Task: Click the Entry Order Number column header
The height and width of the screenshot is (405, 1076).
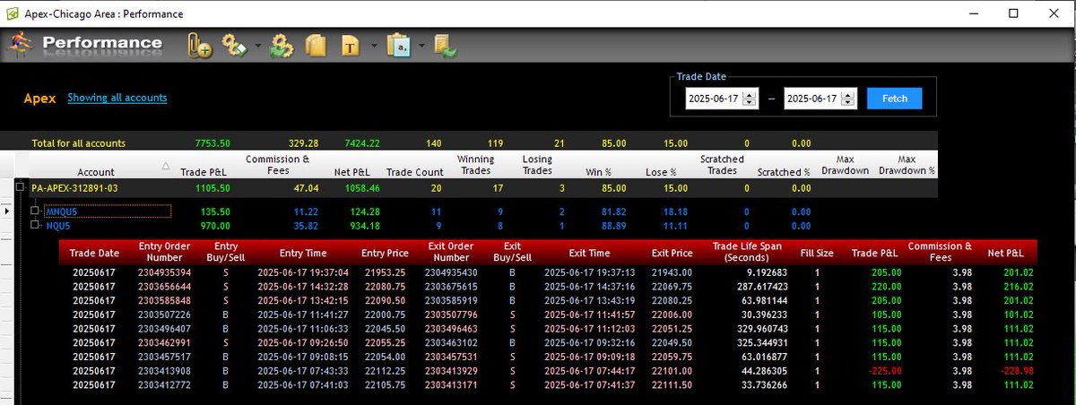Action: (163, 253)
